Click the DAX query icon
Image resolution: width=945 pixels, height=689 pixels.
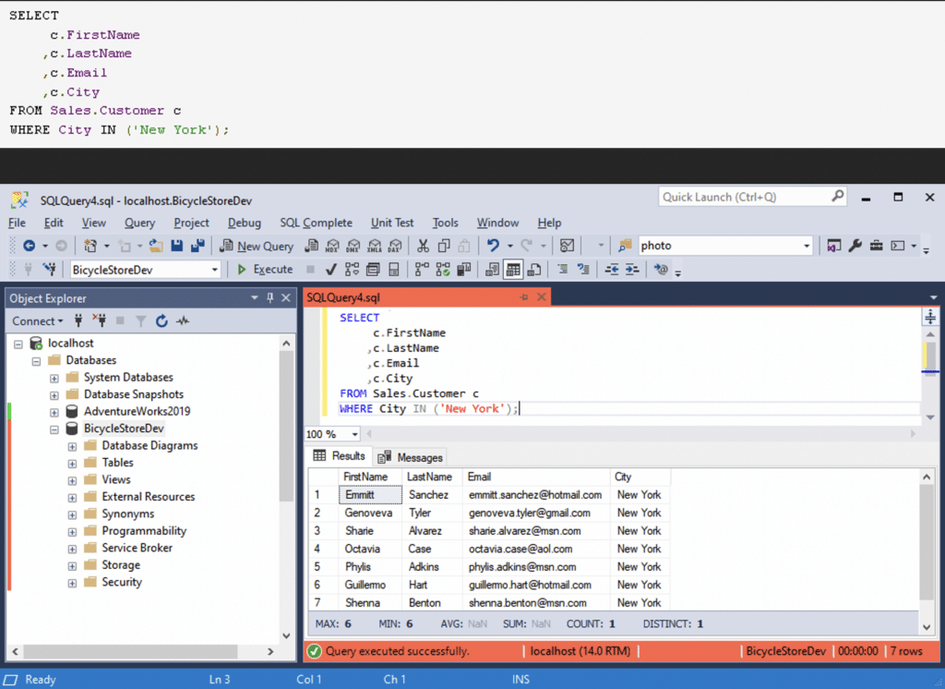[395, 246]
